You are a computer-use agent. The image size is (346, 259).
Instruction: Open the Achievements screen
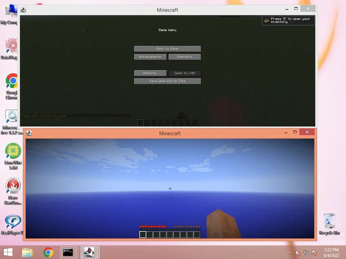(x=150, y=57)
